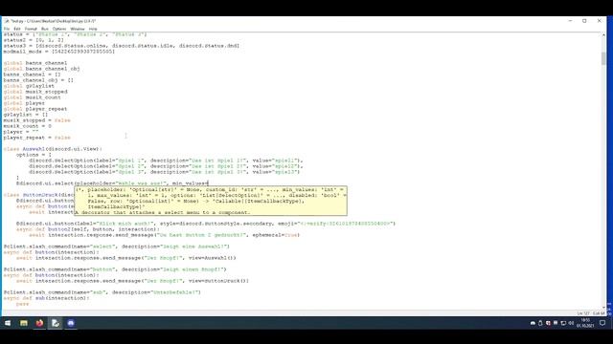Screen dimensions: 613x344
Task: Click the 'class Auswahl' definition line
Action: (x=53, y=149)
